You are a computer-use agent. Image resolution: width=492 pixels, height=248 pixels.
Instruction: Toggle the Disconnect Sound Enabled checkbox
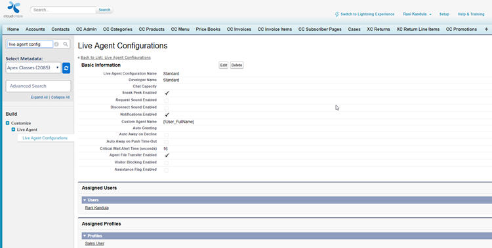(167, 108)
